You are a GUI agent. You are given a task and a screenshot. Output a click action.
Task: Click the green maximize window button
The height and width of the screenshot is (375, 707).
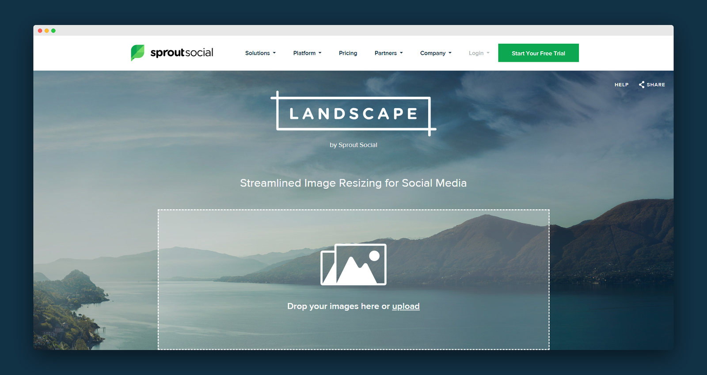(x=53, y=30)
